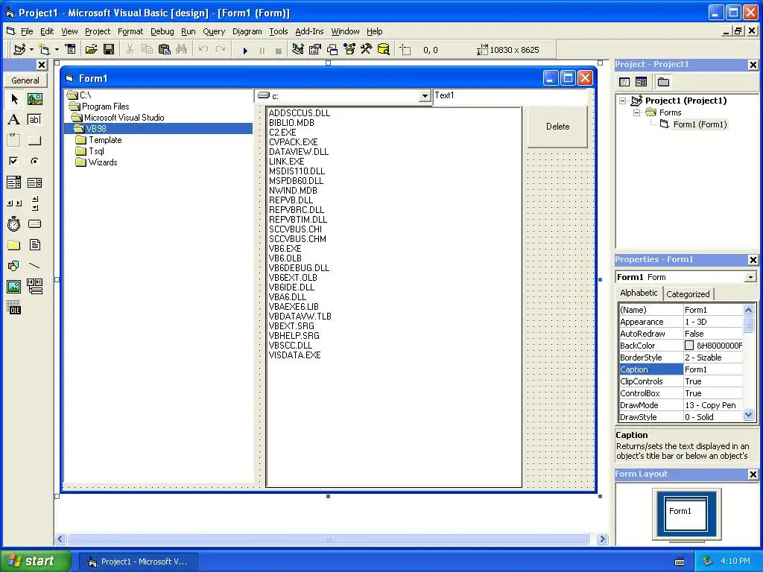Select the HScrollBar control tool
The width and height of the screenshot is (763, 572).
(x=14, y=203)
